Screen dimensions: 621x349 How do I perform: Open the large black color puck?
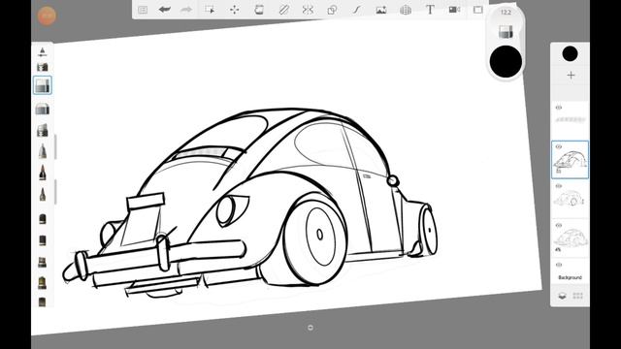tap(506, 61)
